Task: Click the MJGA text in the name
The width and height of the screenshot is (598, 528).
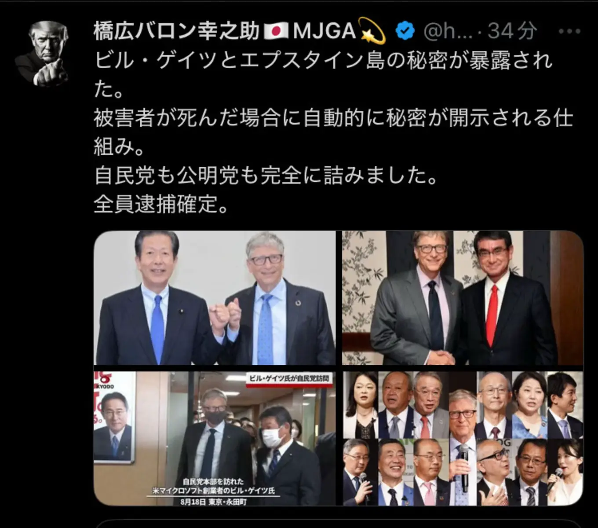Action: pyautogui.click(x=324, y=31)
